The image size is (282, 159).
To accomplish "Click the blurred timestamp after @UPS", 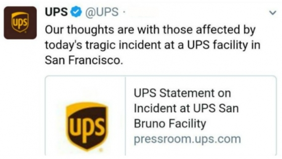I will coord(142,12).
